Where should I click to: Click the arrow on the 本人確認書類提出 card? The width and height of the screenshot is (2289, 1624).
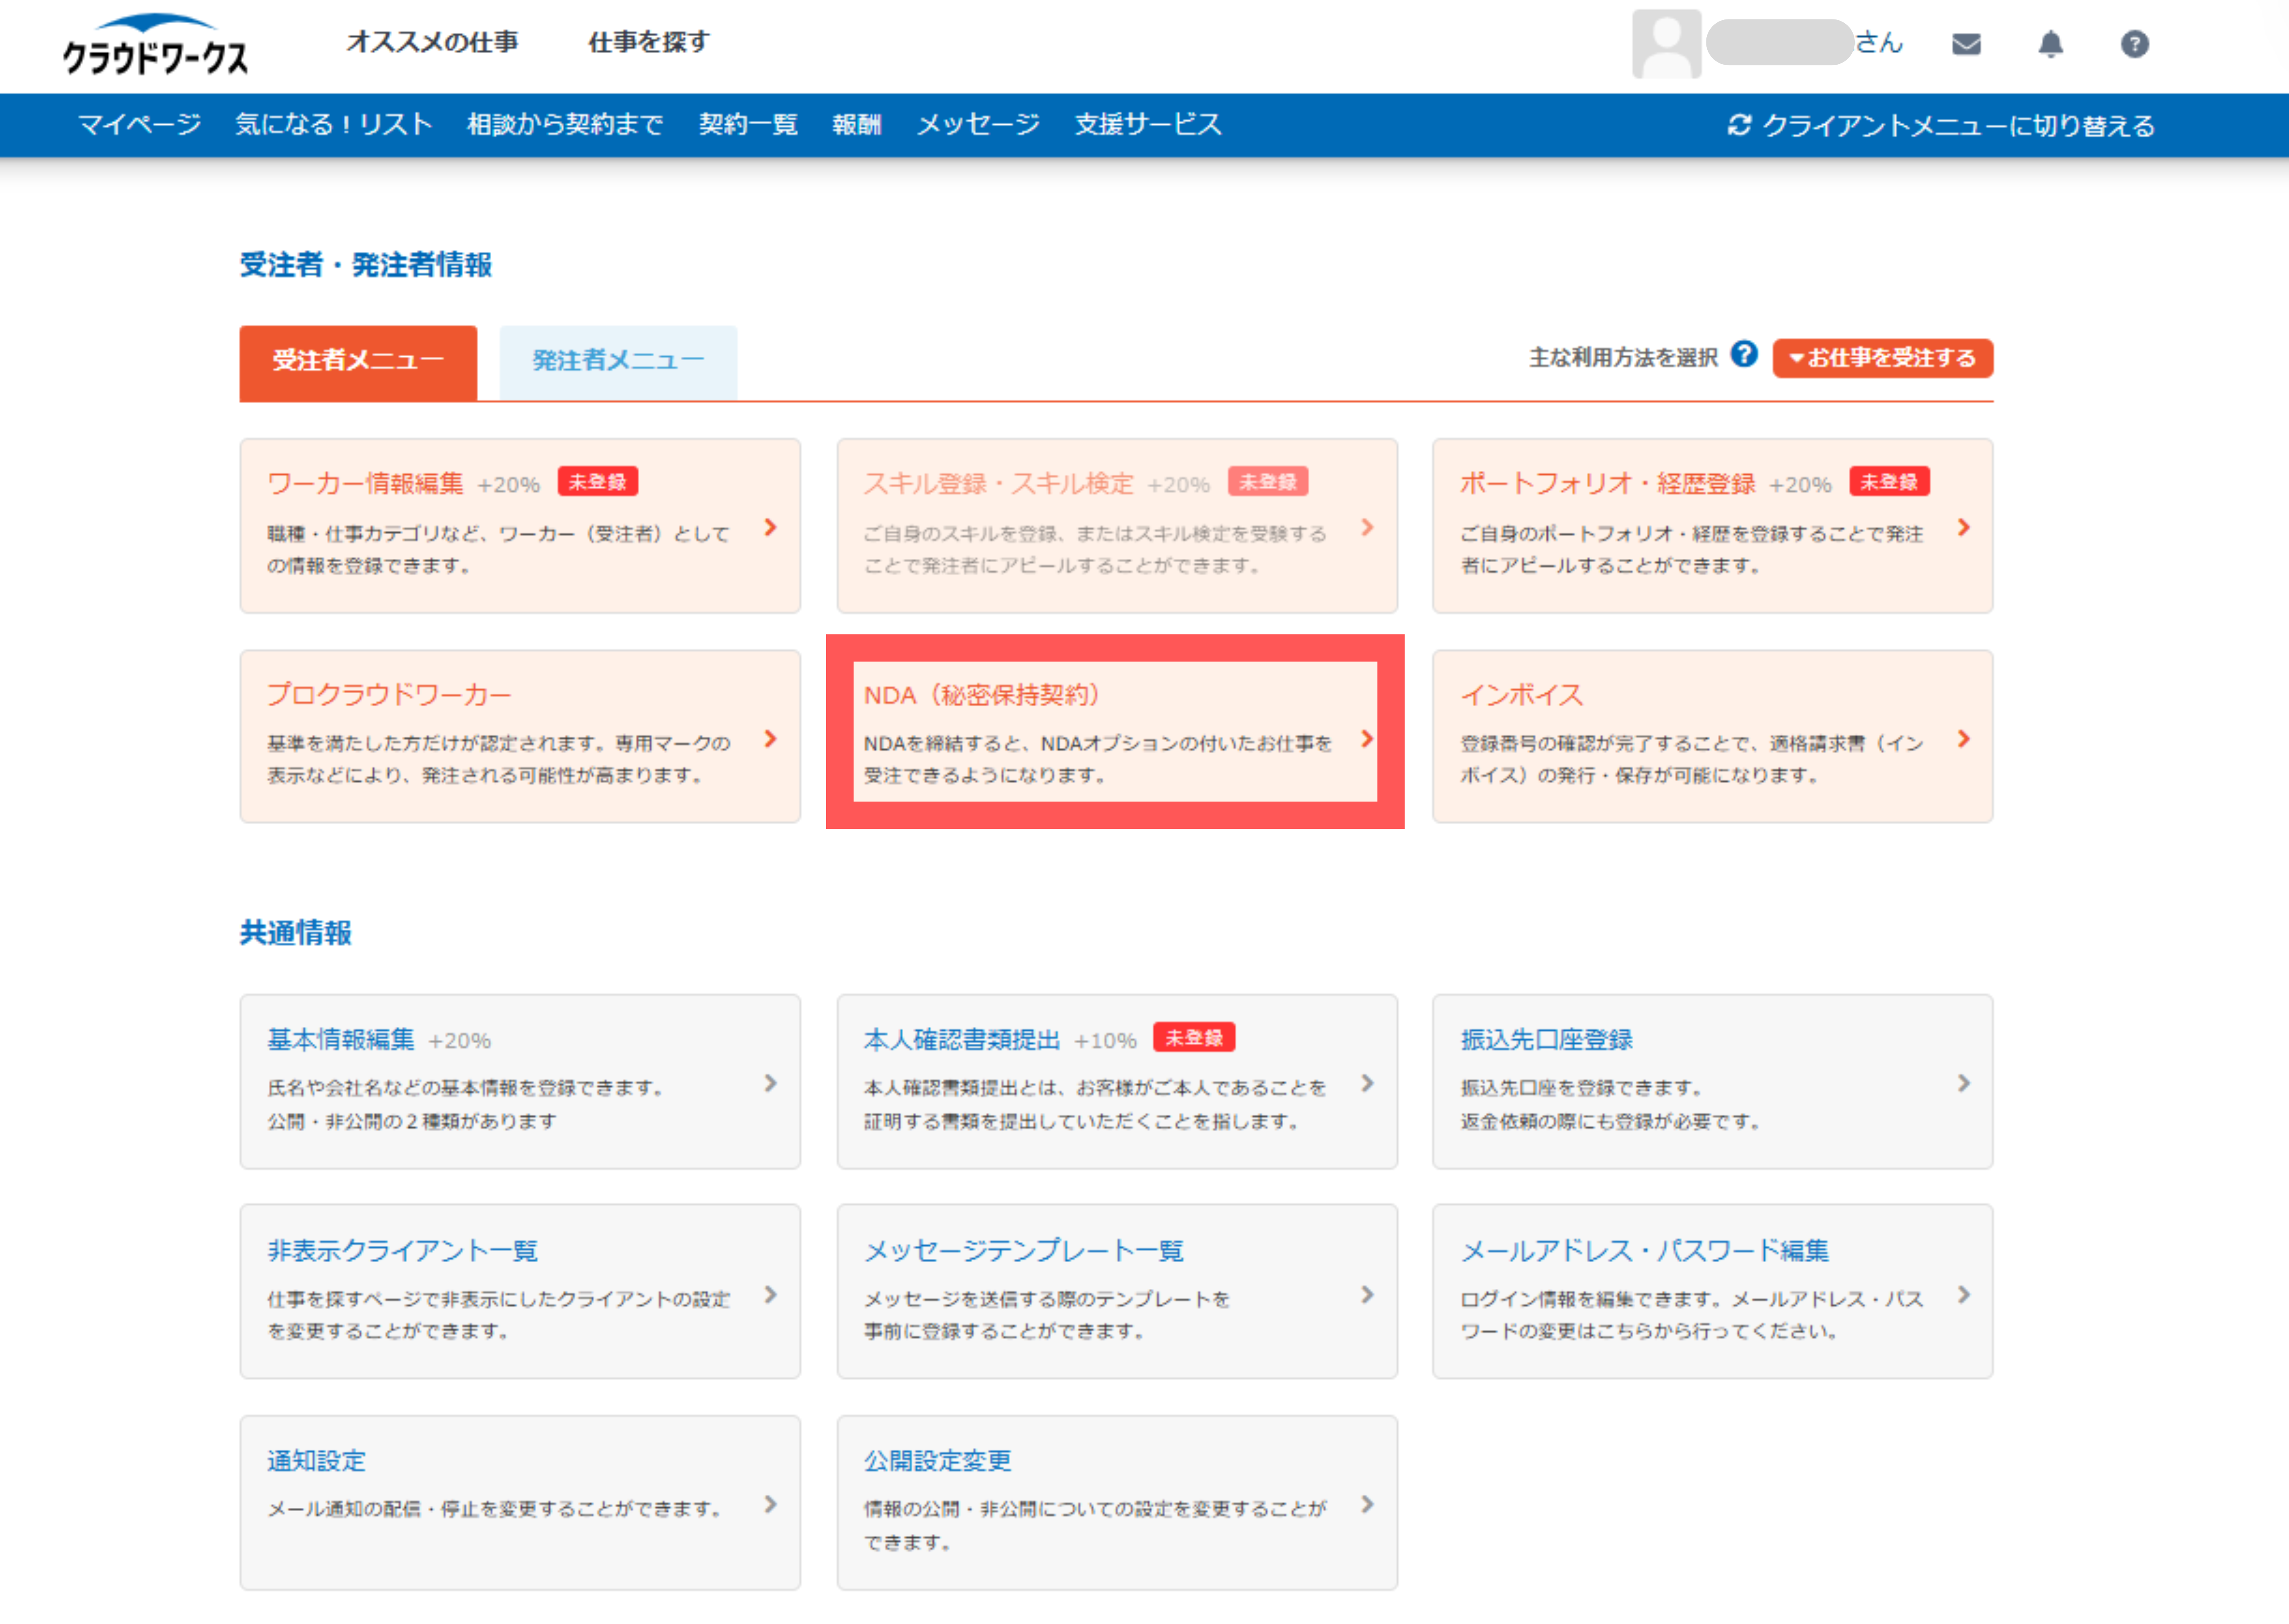pos(1367,1083)
